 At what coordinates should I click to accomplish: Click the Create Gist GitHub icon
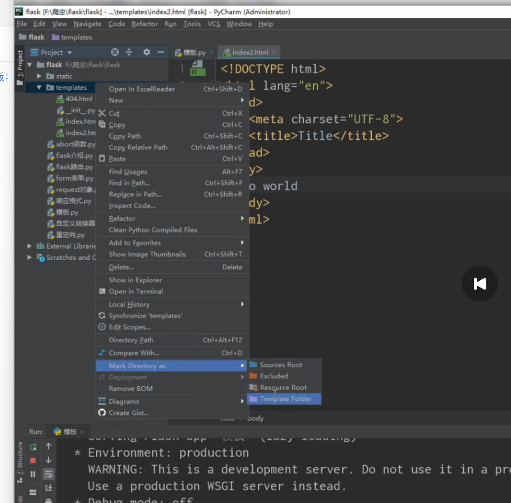pos(102,413)
